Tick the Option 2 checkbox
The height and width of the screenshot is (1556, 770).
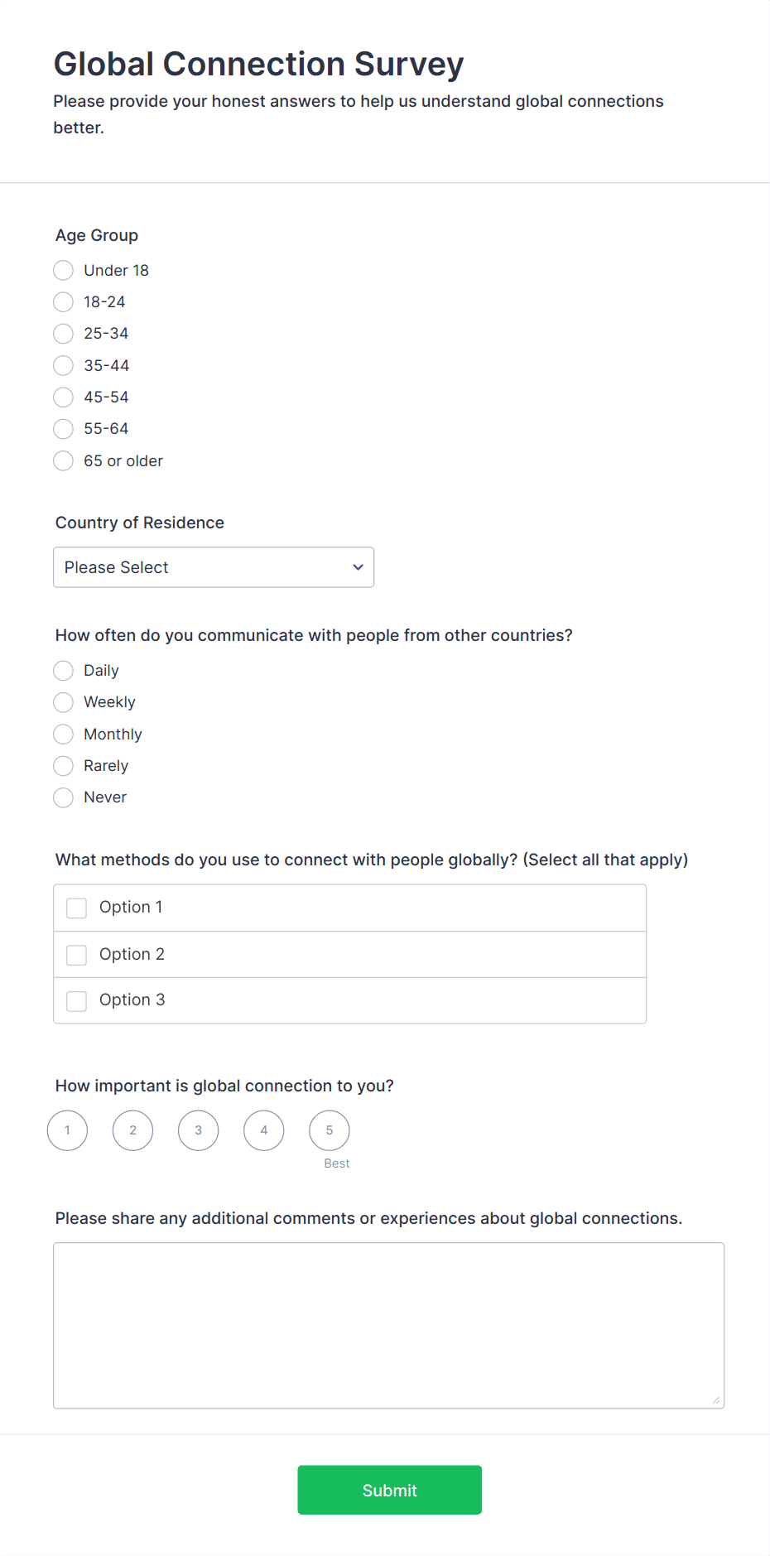pyautogui.click(x=77, y=955)
